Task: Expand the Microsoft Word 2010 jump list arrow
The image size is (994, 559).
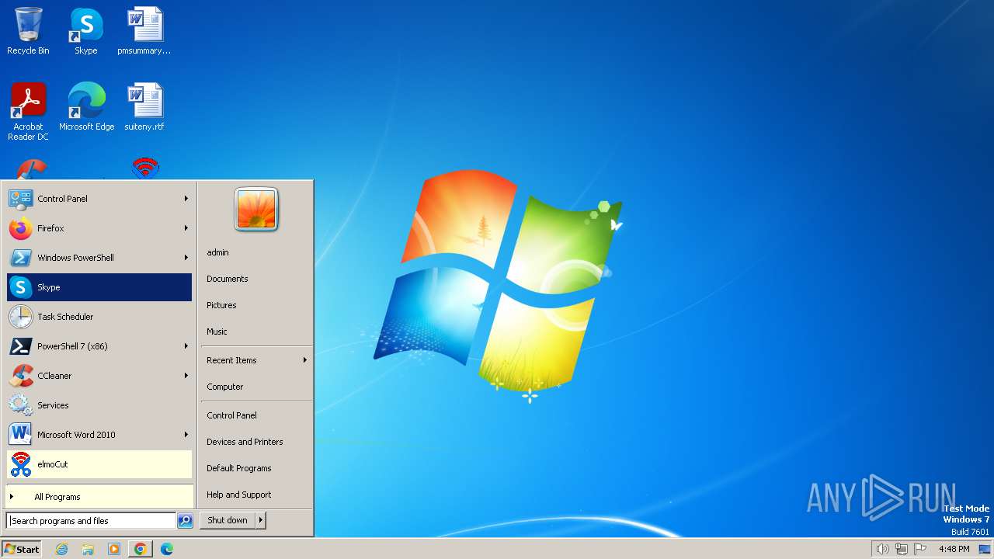Action: 186,435
